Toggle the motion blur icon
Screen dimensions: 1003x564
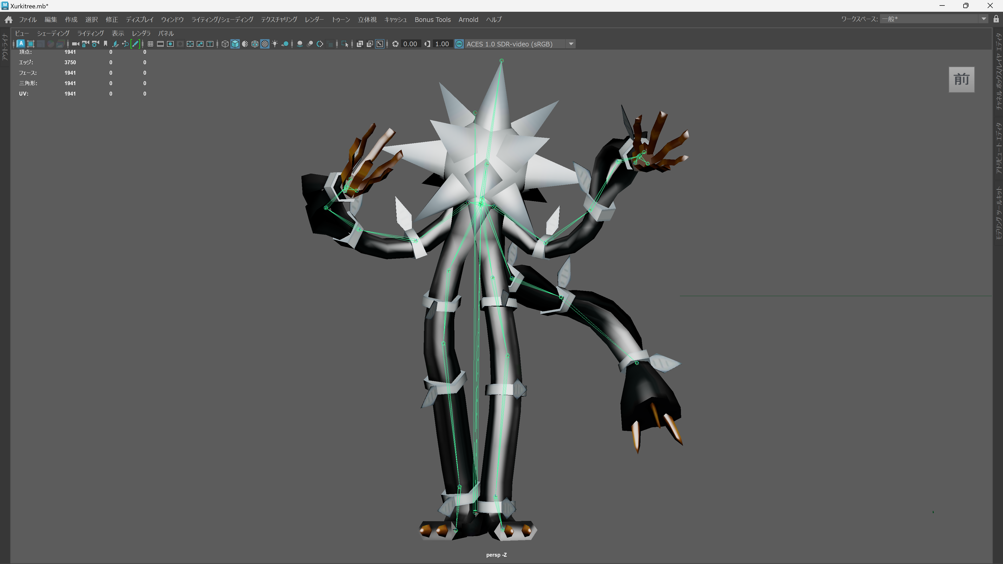coord(310,44)
